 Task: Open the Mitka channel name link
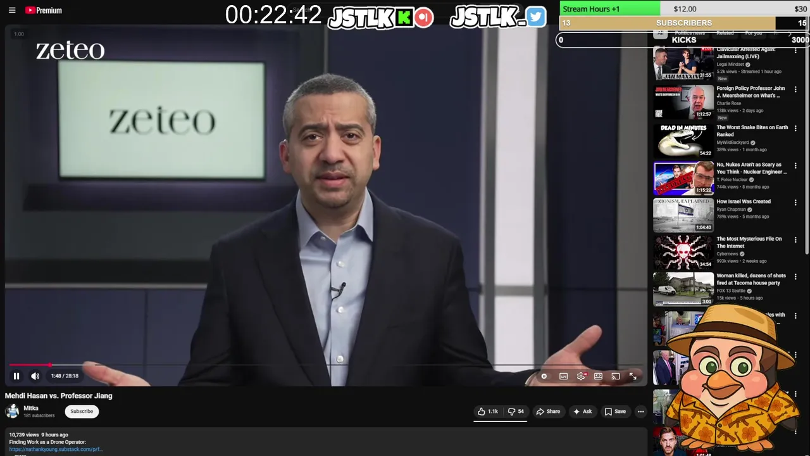pyautogui.click(x=31, y=408)
